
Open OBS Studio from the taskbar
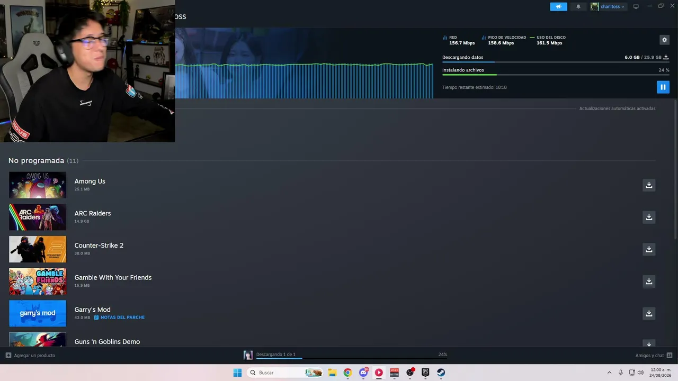pos(410,373)
